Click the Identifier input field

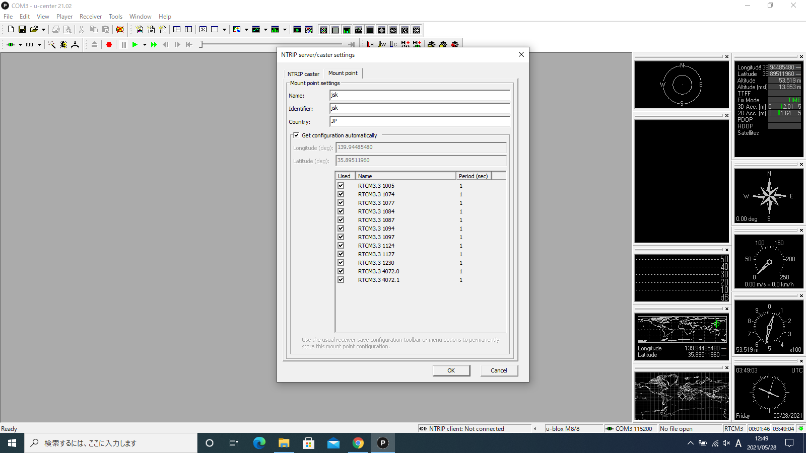pos(420,108)
